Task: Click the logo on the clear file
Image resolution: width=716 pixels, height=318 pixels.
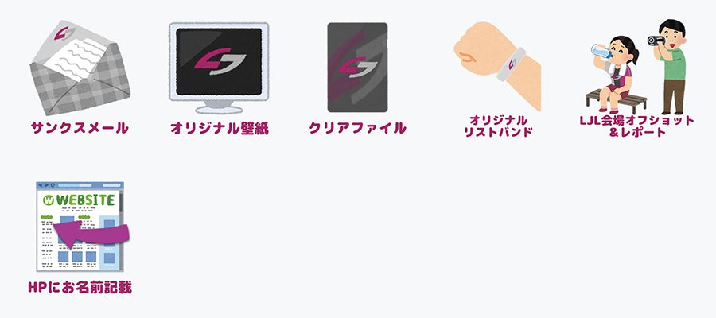Action: 357,67
